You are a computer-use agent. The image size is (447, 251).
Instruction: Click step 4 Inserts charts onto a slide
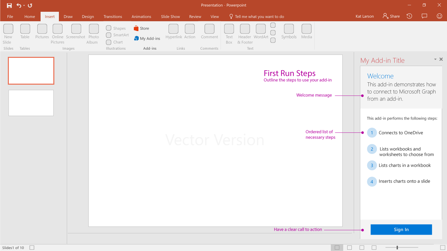[399, 181]
